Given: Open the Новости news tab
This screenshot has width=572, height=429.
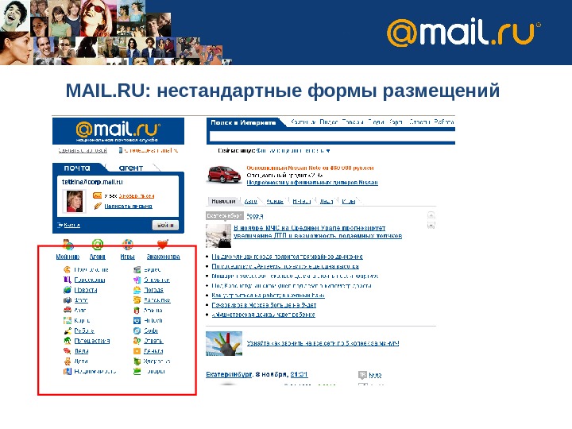Looking at the screenshot, I should pyautogui.click(x=223, y=201).
